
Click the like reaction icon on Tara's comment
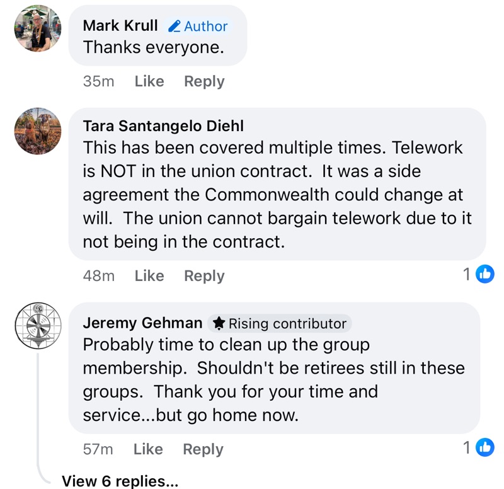(x=484, y=274)
